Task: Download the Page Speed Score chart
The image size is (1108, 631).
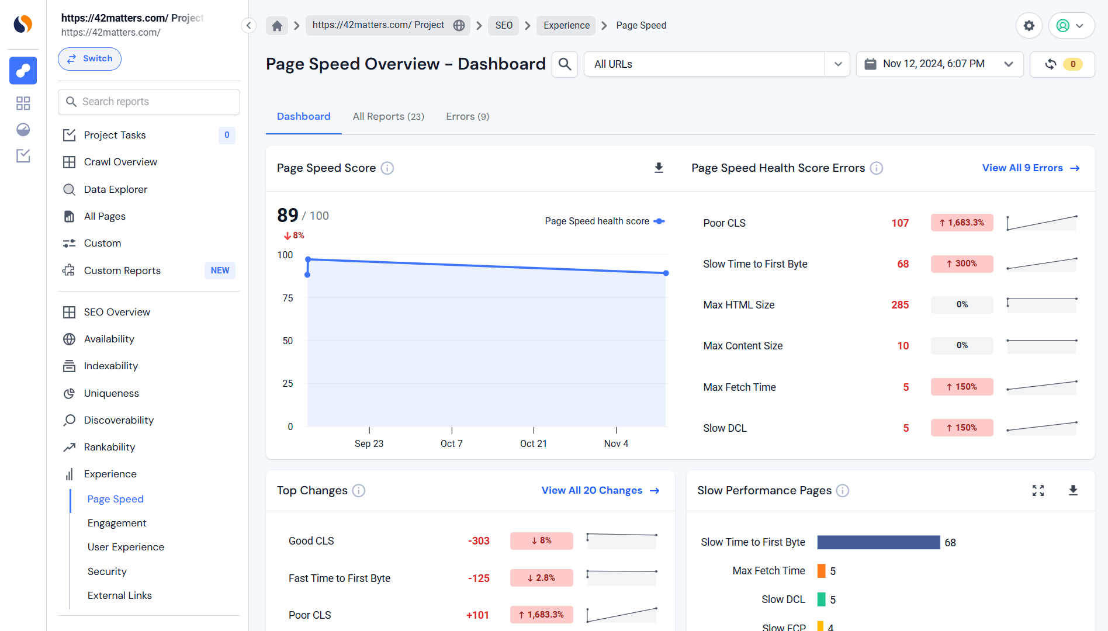Action: pos(659,168)
